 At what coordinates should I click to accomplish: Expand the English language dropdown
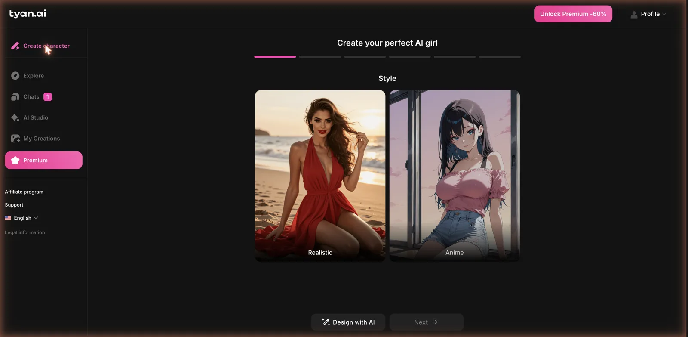click(21, 218)
